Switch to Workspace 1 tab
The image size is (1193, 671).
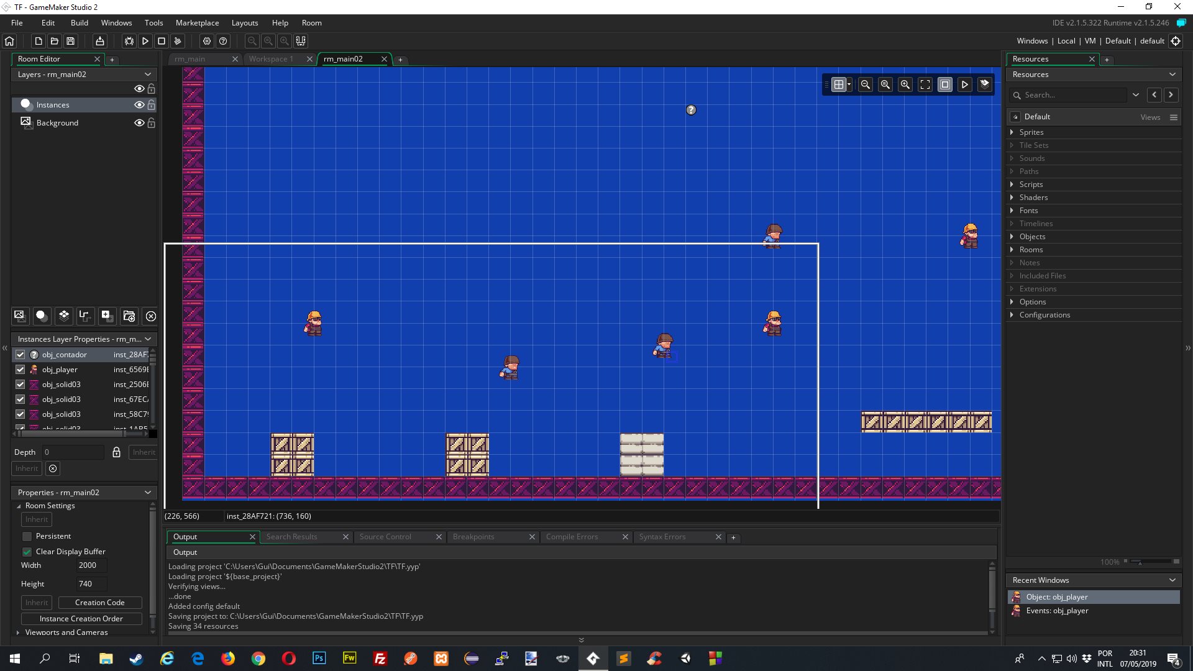272,59
